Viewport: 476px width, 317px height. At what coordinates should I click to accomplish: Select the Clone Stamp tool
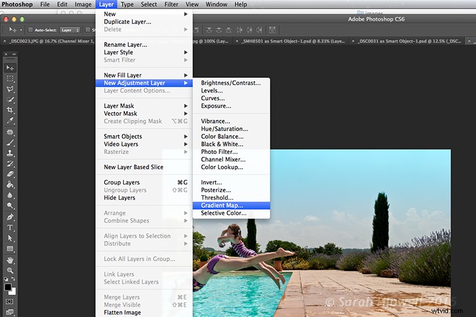pyautogui.click(x=10, y=153)
